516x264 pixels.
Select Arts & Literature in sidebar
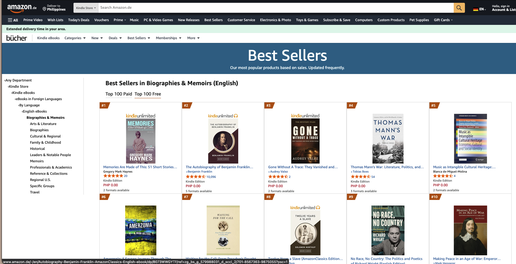[43, 124]
